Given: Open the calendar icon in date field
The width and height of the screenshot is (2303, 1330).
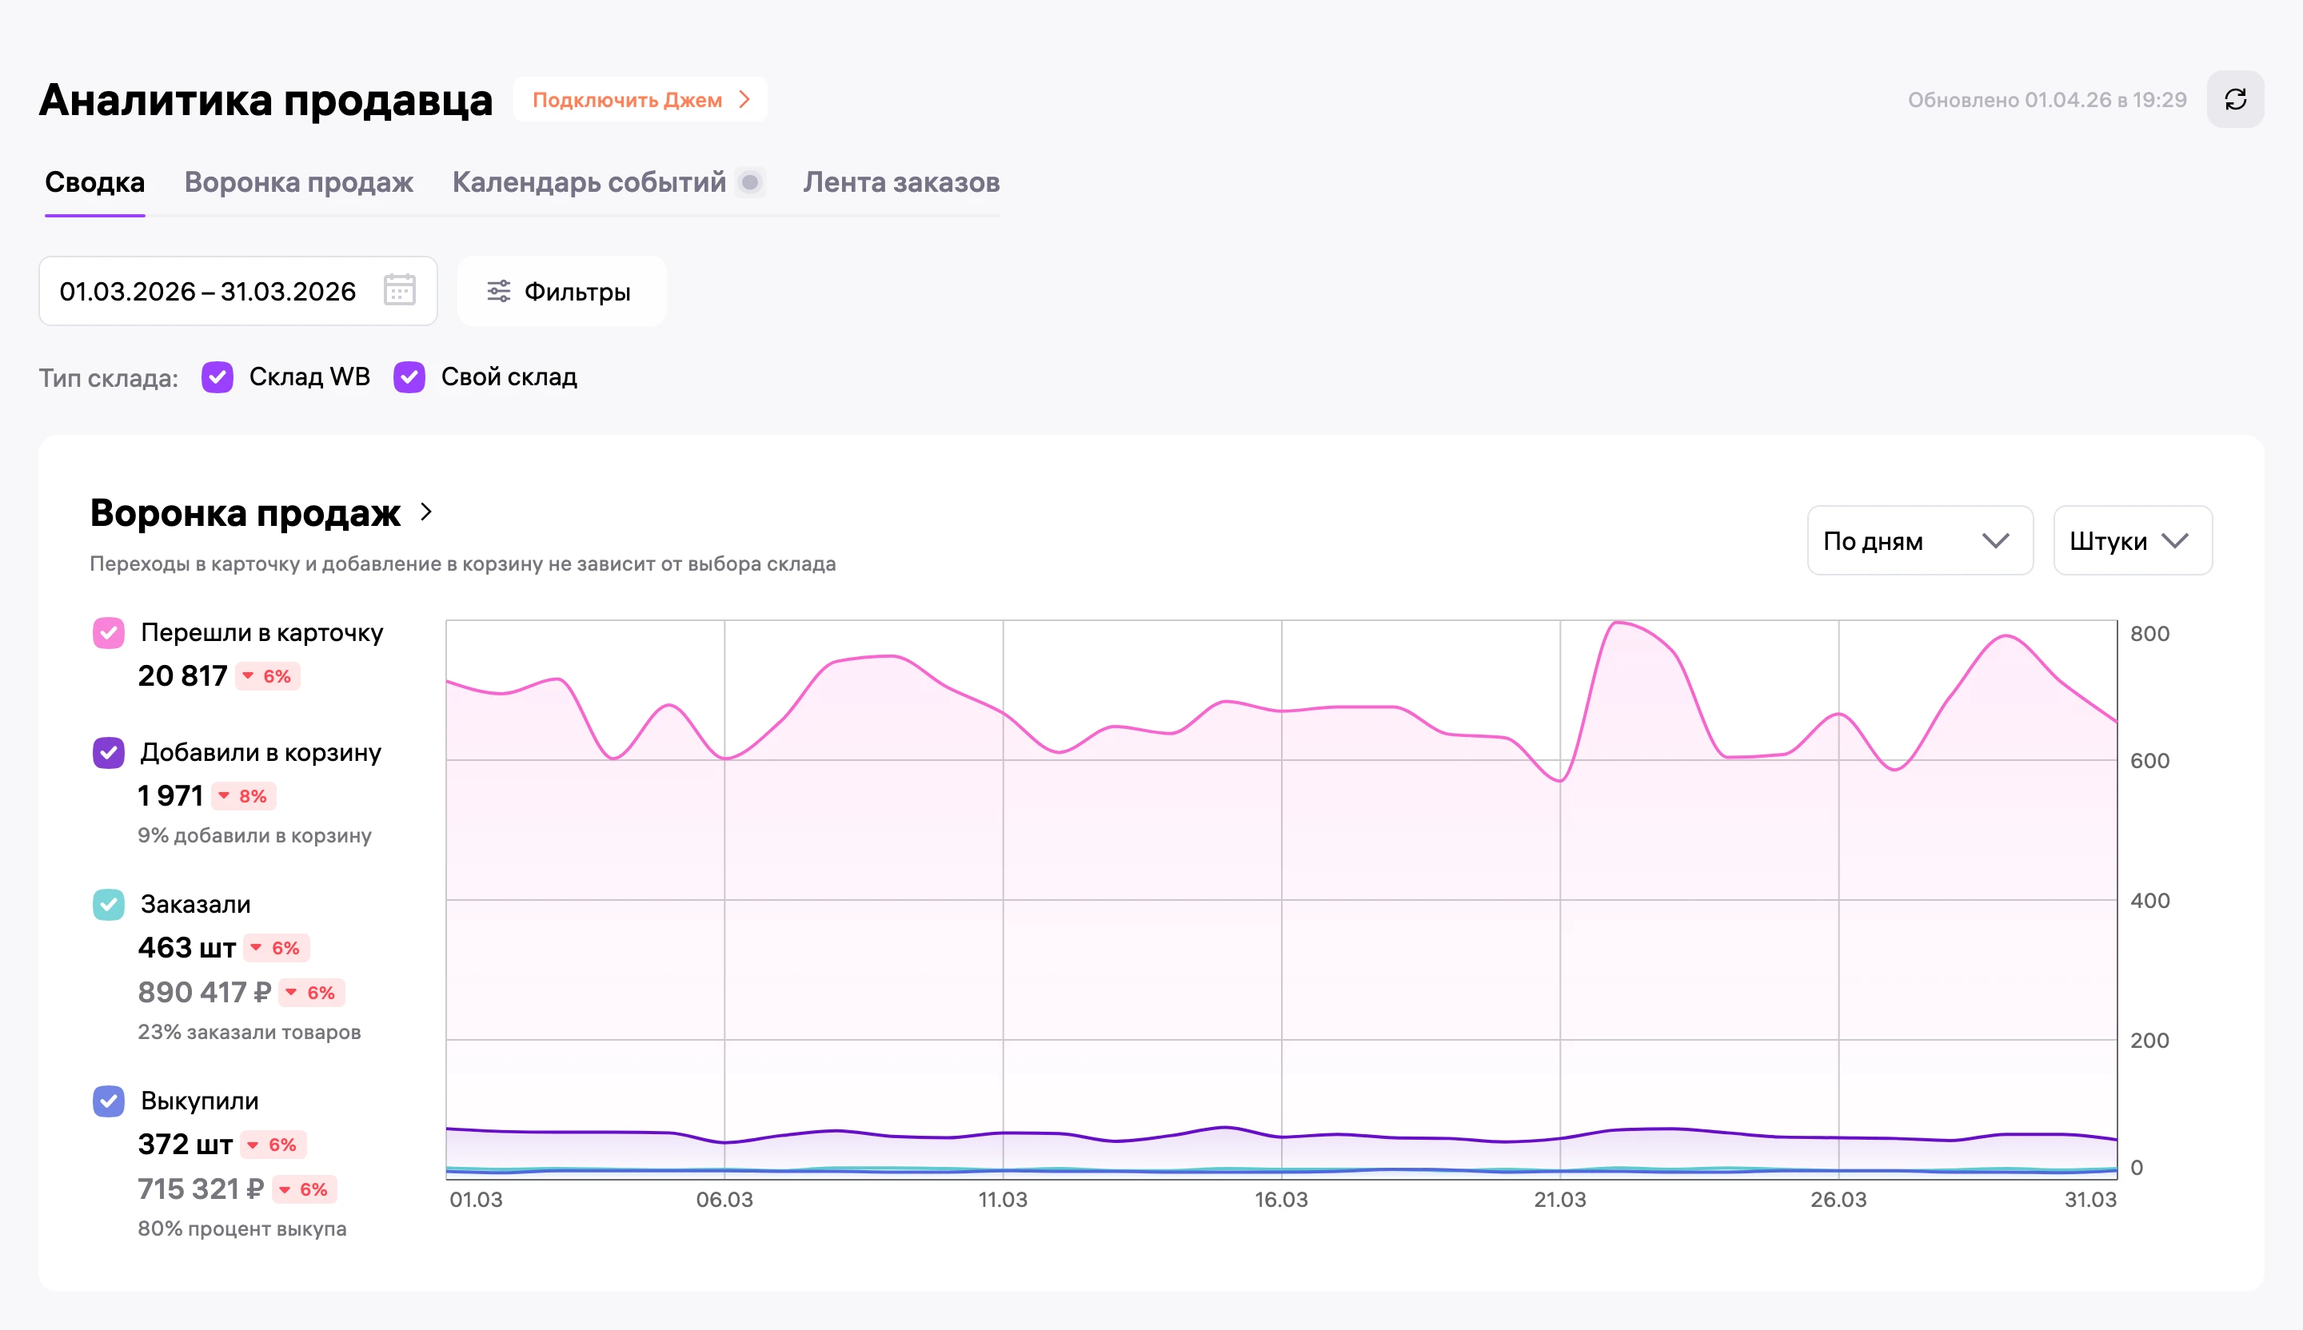Looking at the screenshot, I should point(399,290).
